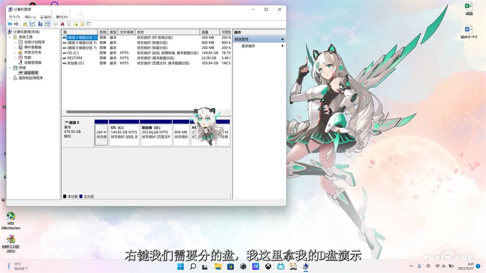
Task: Click the yellow folder with green arrow icon
Action: pyautogui.click(x=75, y=24)
